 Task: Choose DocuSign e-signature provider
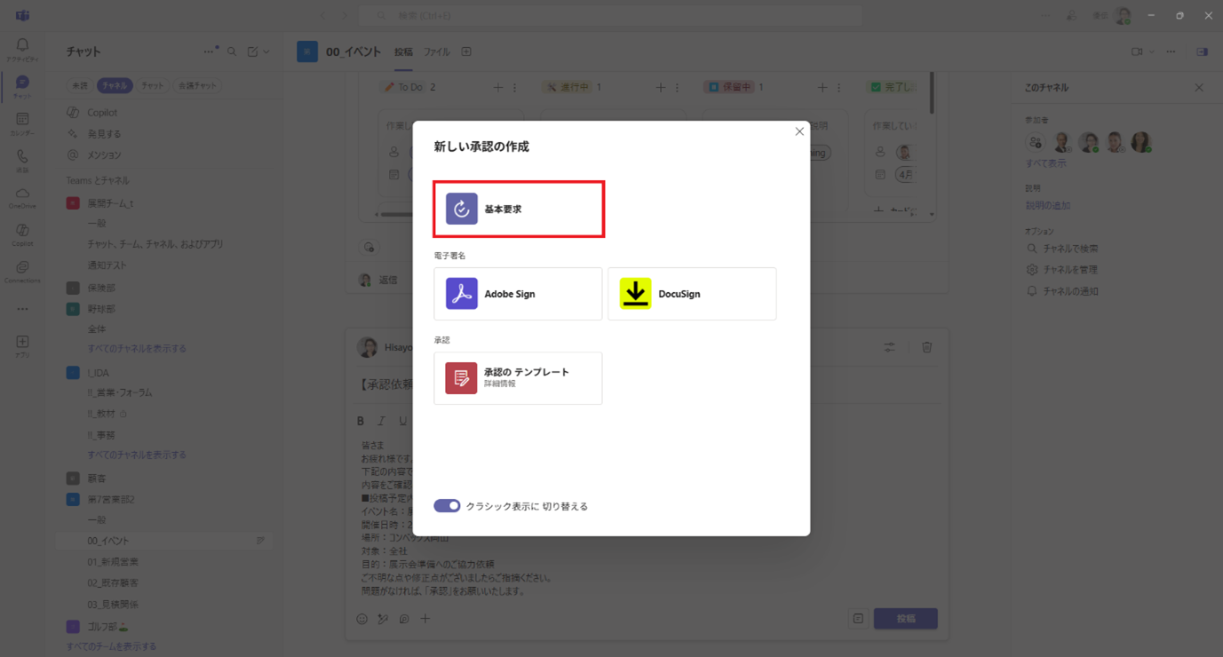(692, 294)
